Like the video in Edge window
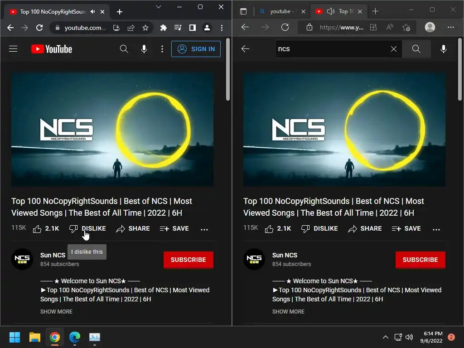The image size is (464, 348). pos(278,229)
